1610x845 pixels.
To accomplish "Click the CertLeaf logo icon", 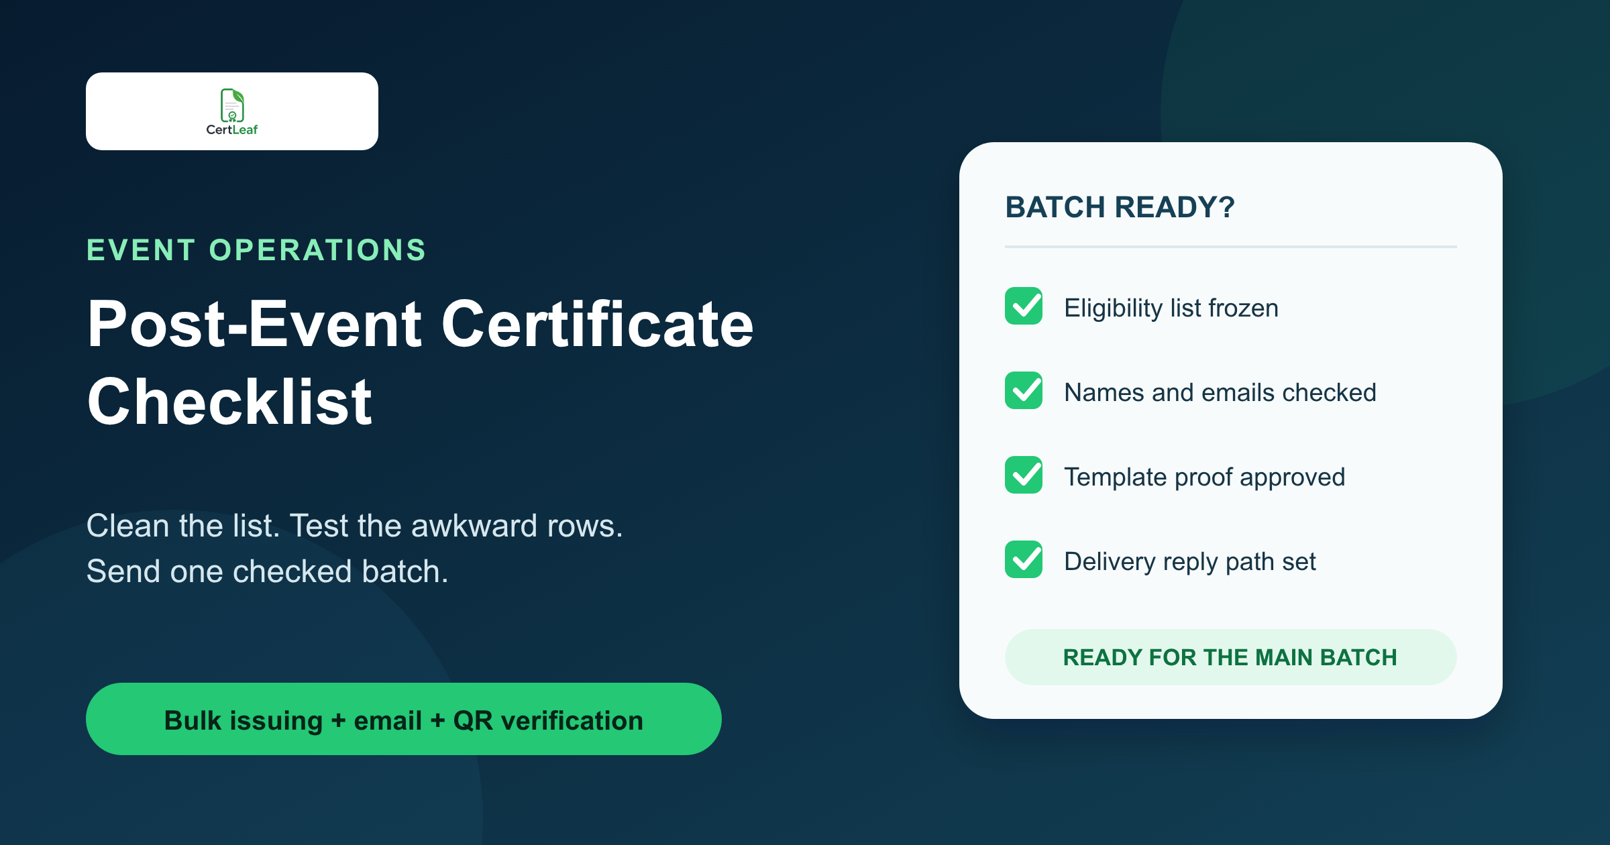I will 232,105.
